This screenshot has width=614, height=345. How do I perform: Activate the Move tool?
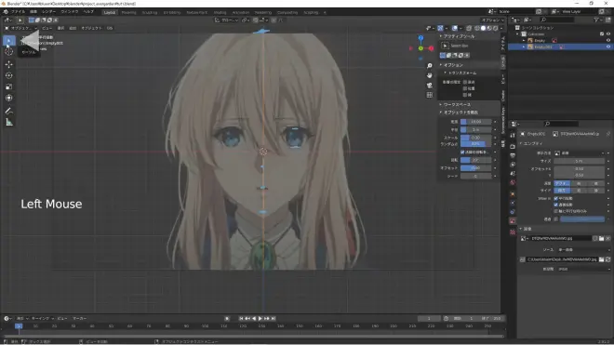[9, 64]
